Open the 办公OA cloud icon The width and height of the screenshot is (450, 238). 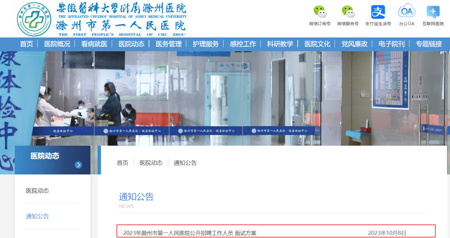(x=406, y=12)
